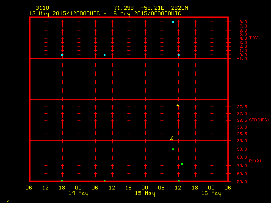Select middle cyan point on 0.0 temperature line
Image resolution: width=271 pixels, height=203 pixels.
105,55
